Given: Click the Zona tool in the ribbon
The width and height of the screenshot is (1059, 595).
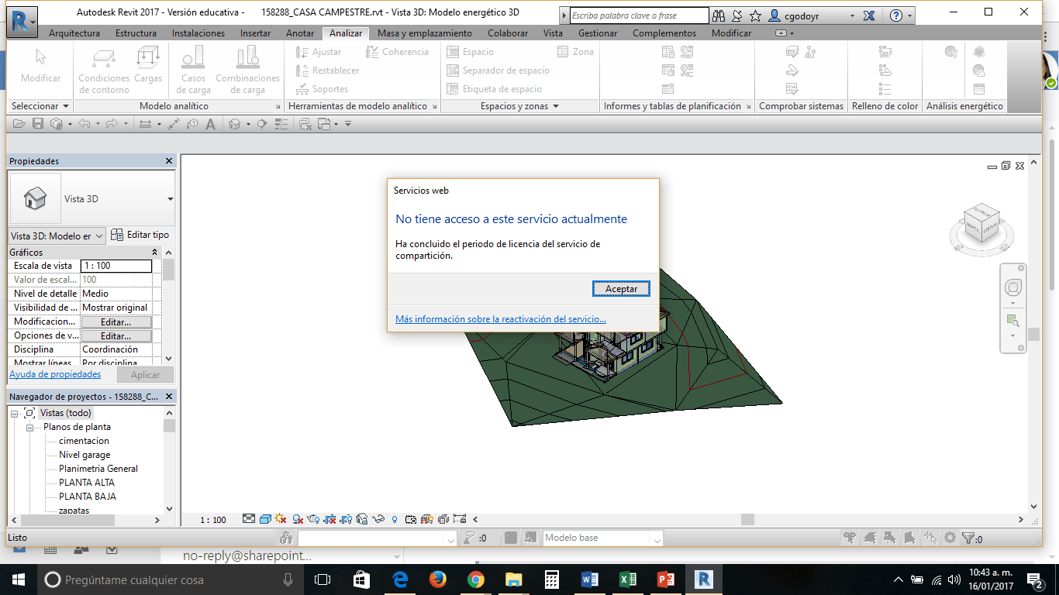Looking at the screenshot, I should [x=575, y=52].
